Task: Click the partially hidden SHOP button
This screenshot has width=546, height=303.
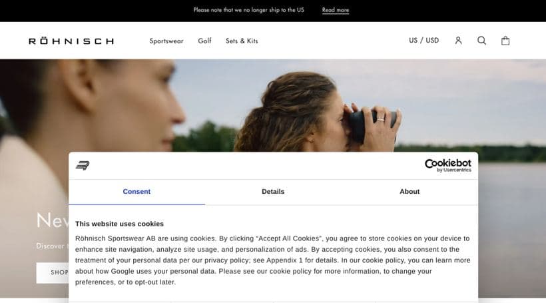Action: click(x=53, y=273)
